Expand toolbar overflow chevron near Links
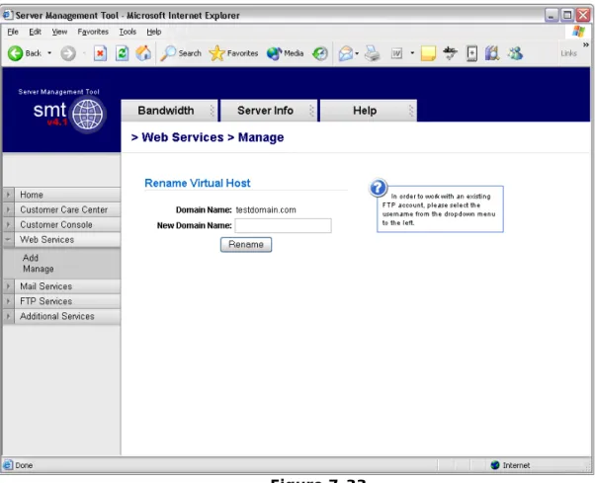Screen dimensions: 595x483 (586, 44)
